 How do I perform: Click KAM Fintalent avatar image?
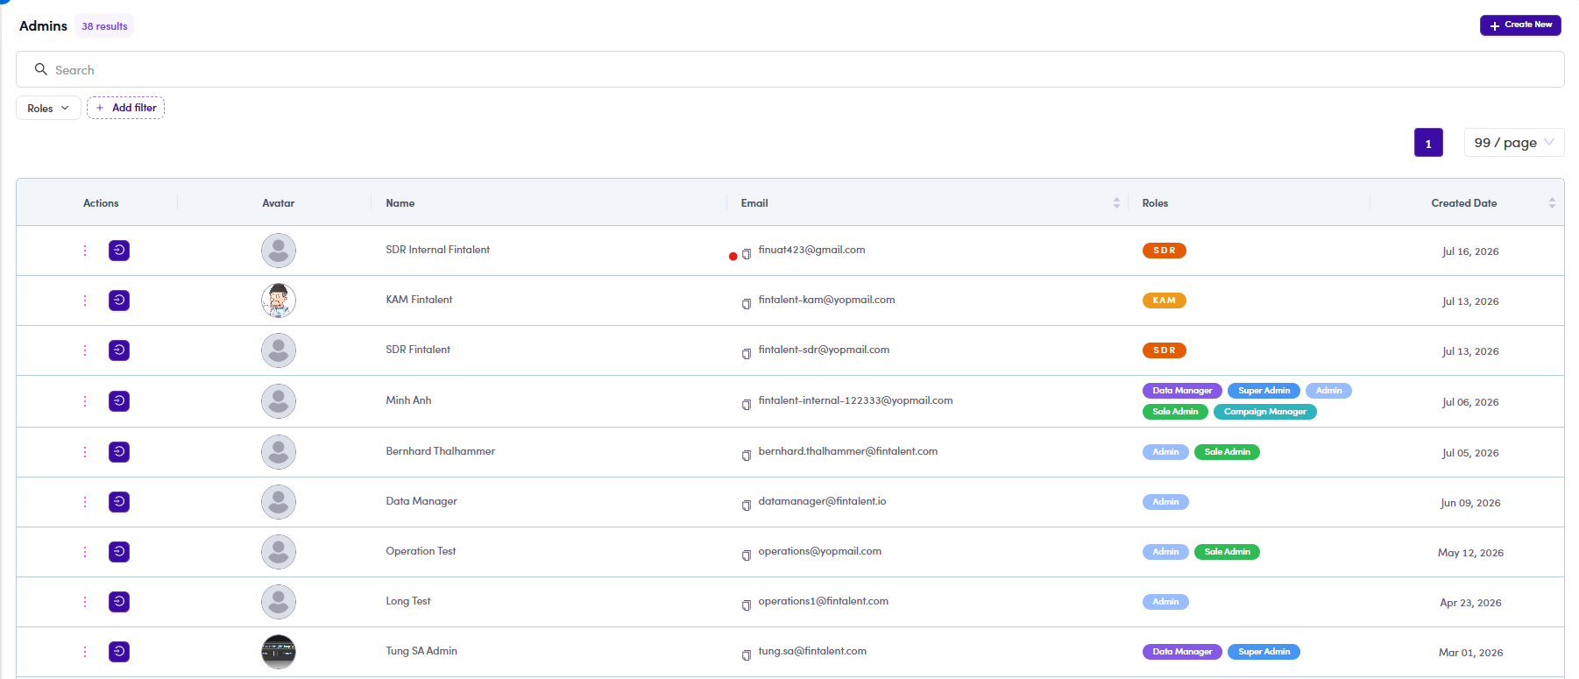[x=279, y=301]
